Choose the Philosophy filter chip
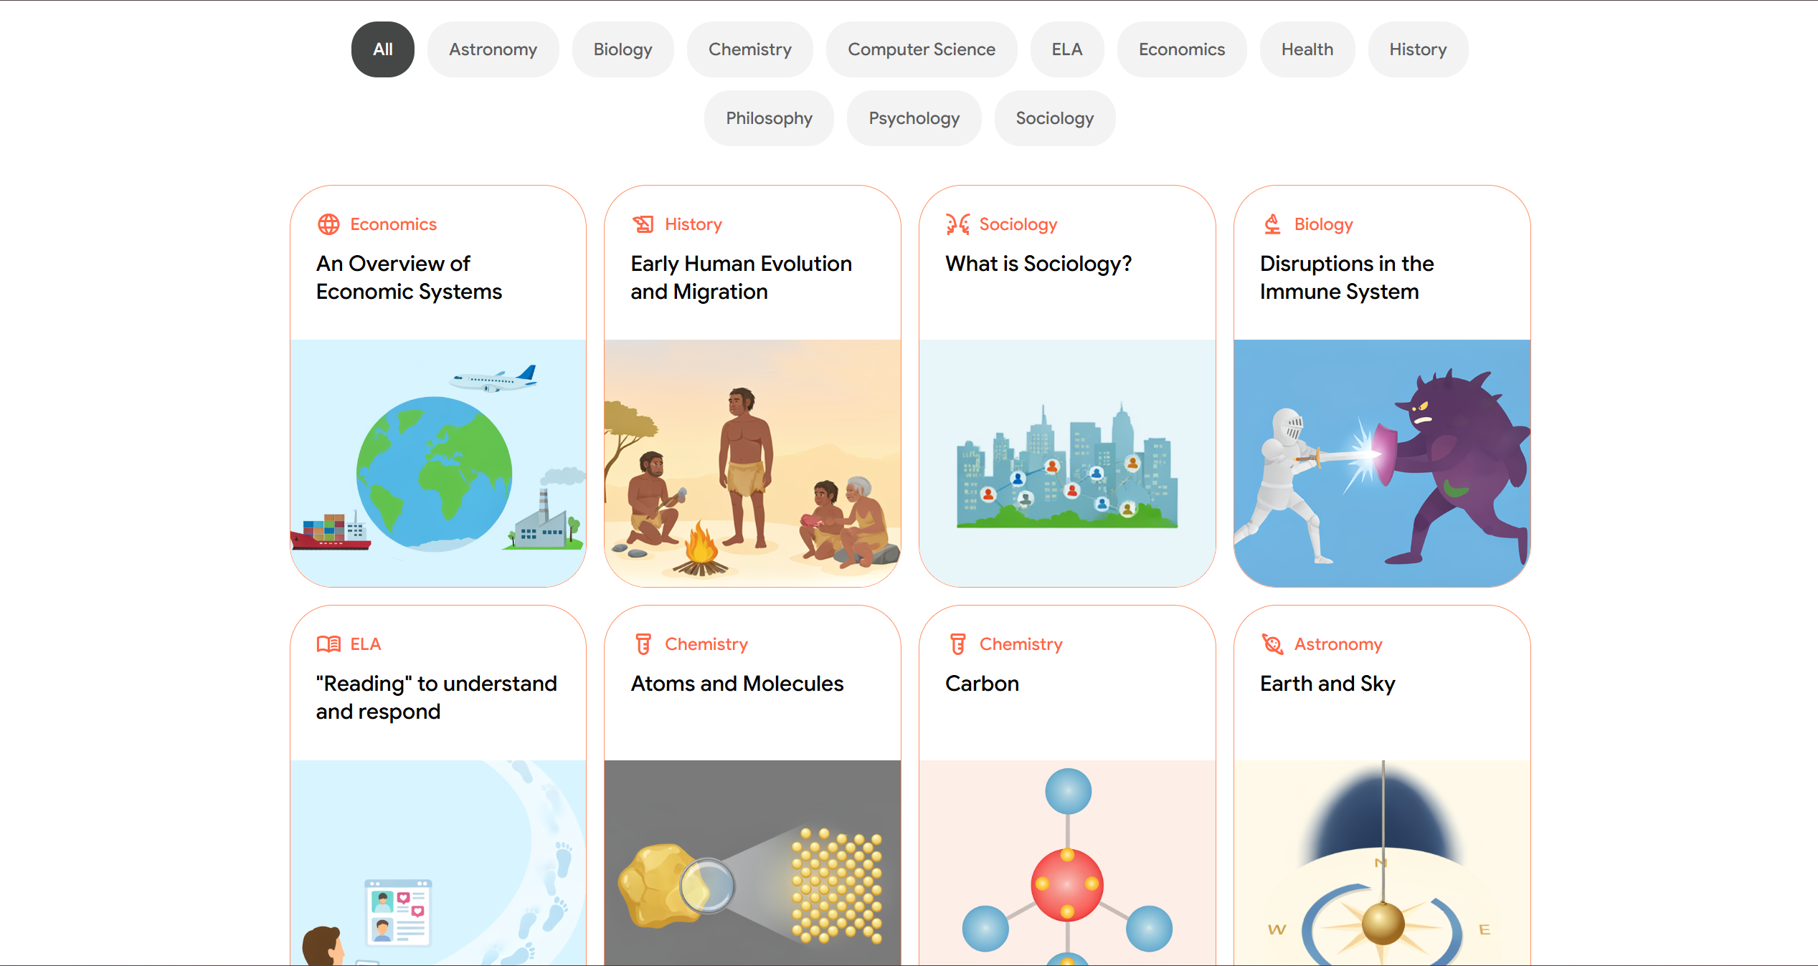This screenshot has width=1818, height=966. [x=769, y=118]
